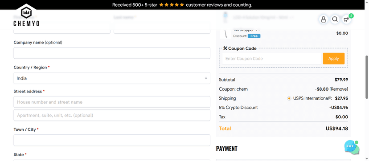The height and width of the screenshot is (161, 369).
Task: Click the Coupon: chem label
Action: [233, 89]
